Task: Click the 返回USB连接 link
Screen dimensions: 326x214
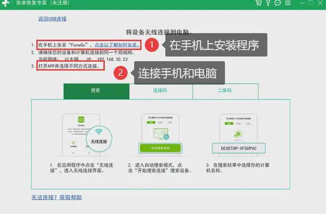Action: (53, 19)
